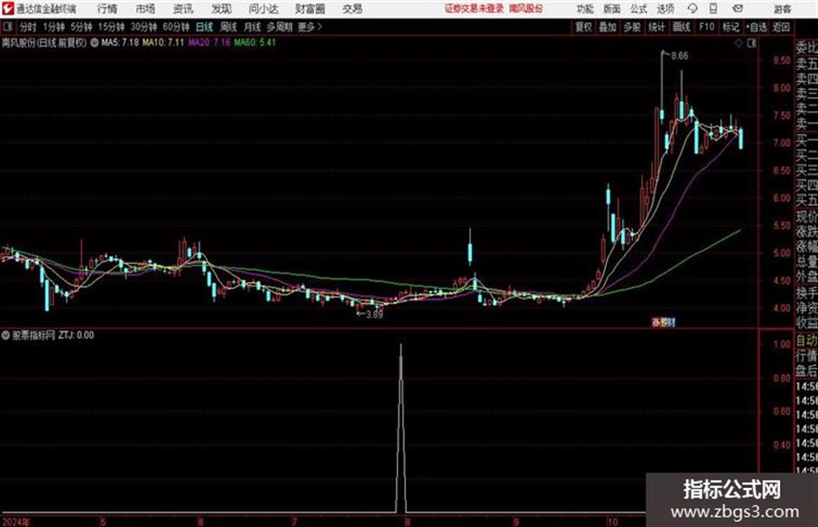Open the 选项 menu

(x=665, y=9)
